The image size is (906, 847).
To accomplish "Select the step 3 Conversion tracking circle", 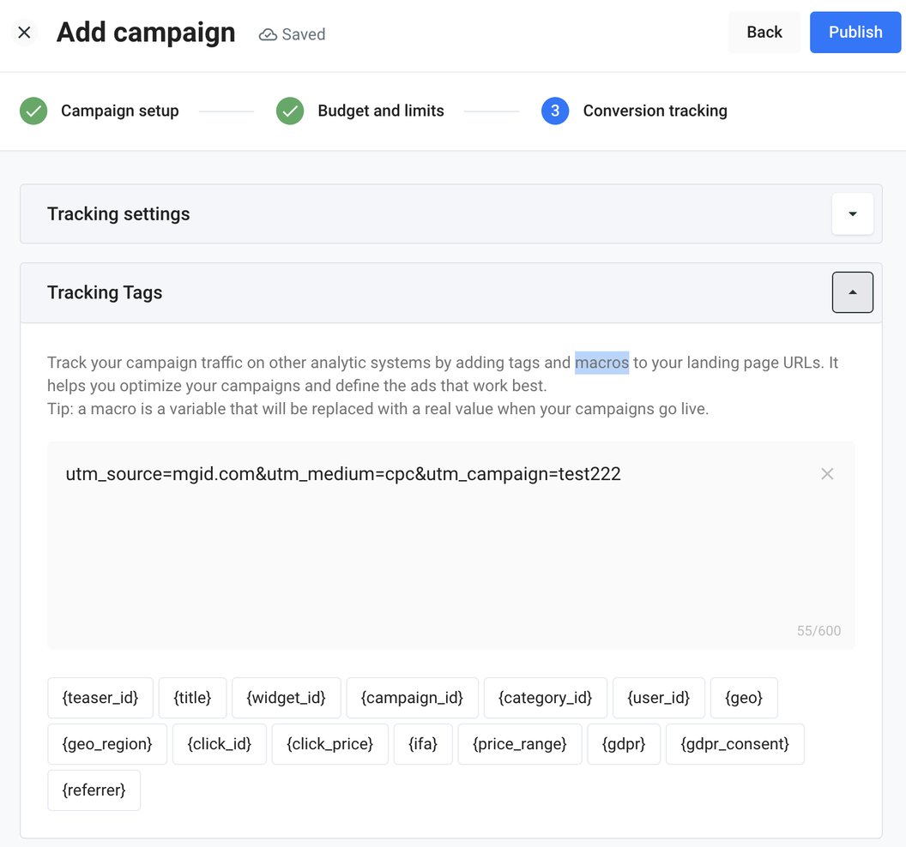I will coord(555,111).
